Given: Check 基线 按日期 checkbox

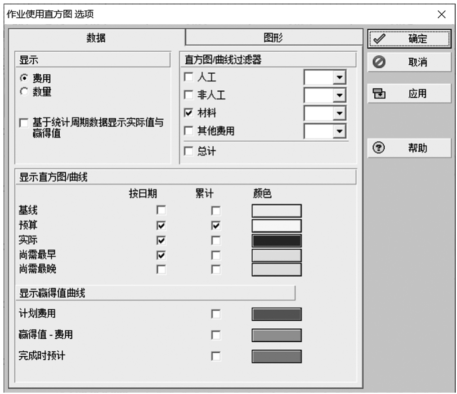Looking at the screenshot, I should coord(161,210).
